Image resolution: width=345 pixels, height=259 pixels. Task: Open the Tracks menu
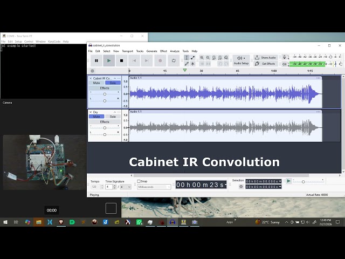pos(140,51)
